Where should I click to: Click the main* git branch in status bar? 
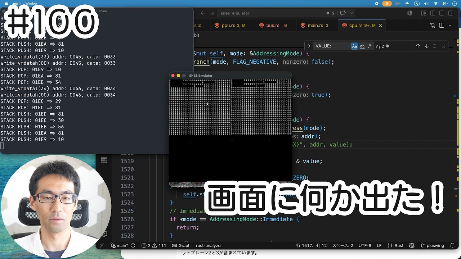click(119, 245)
